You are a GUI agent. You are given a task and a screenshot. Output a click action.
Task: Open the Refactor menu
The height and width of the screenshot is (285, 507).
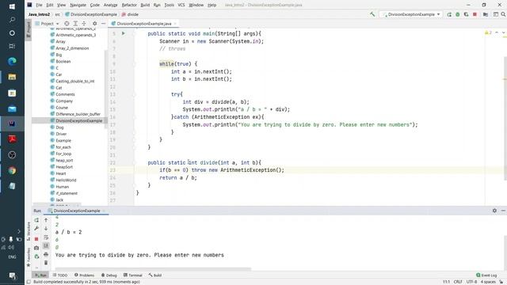(129, 5)
